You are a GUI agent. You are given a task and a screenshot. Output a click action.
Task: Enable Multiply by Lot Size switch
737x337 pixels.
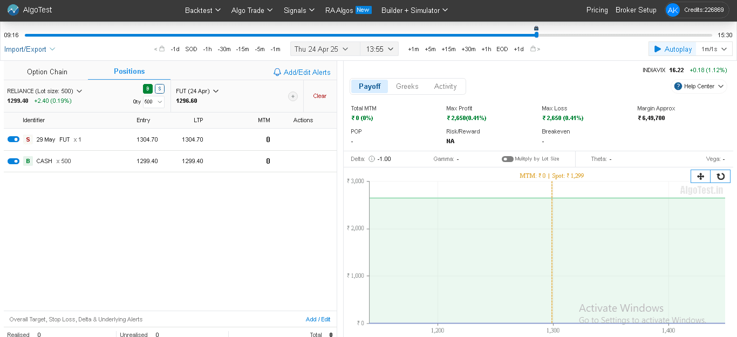507,159
